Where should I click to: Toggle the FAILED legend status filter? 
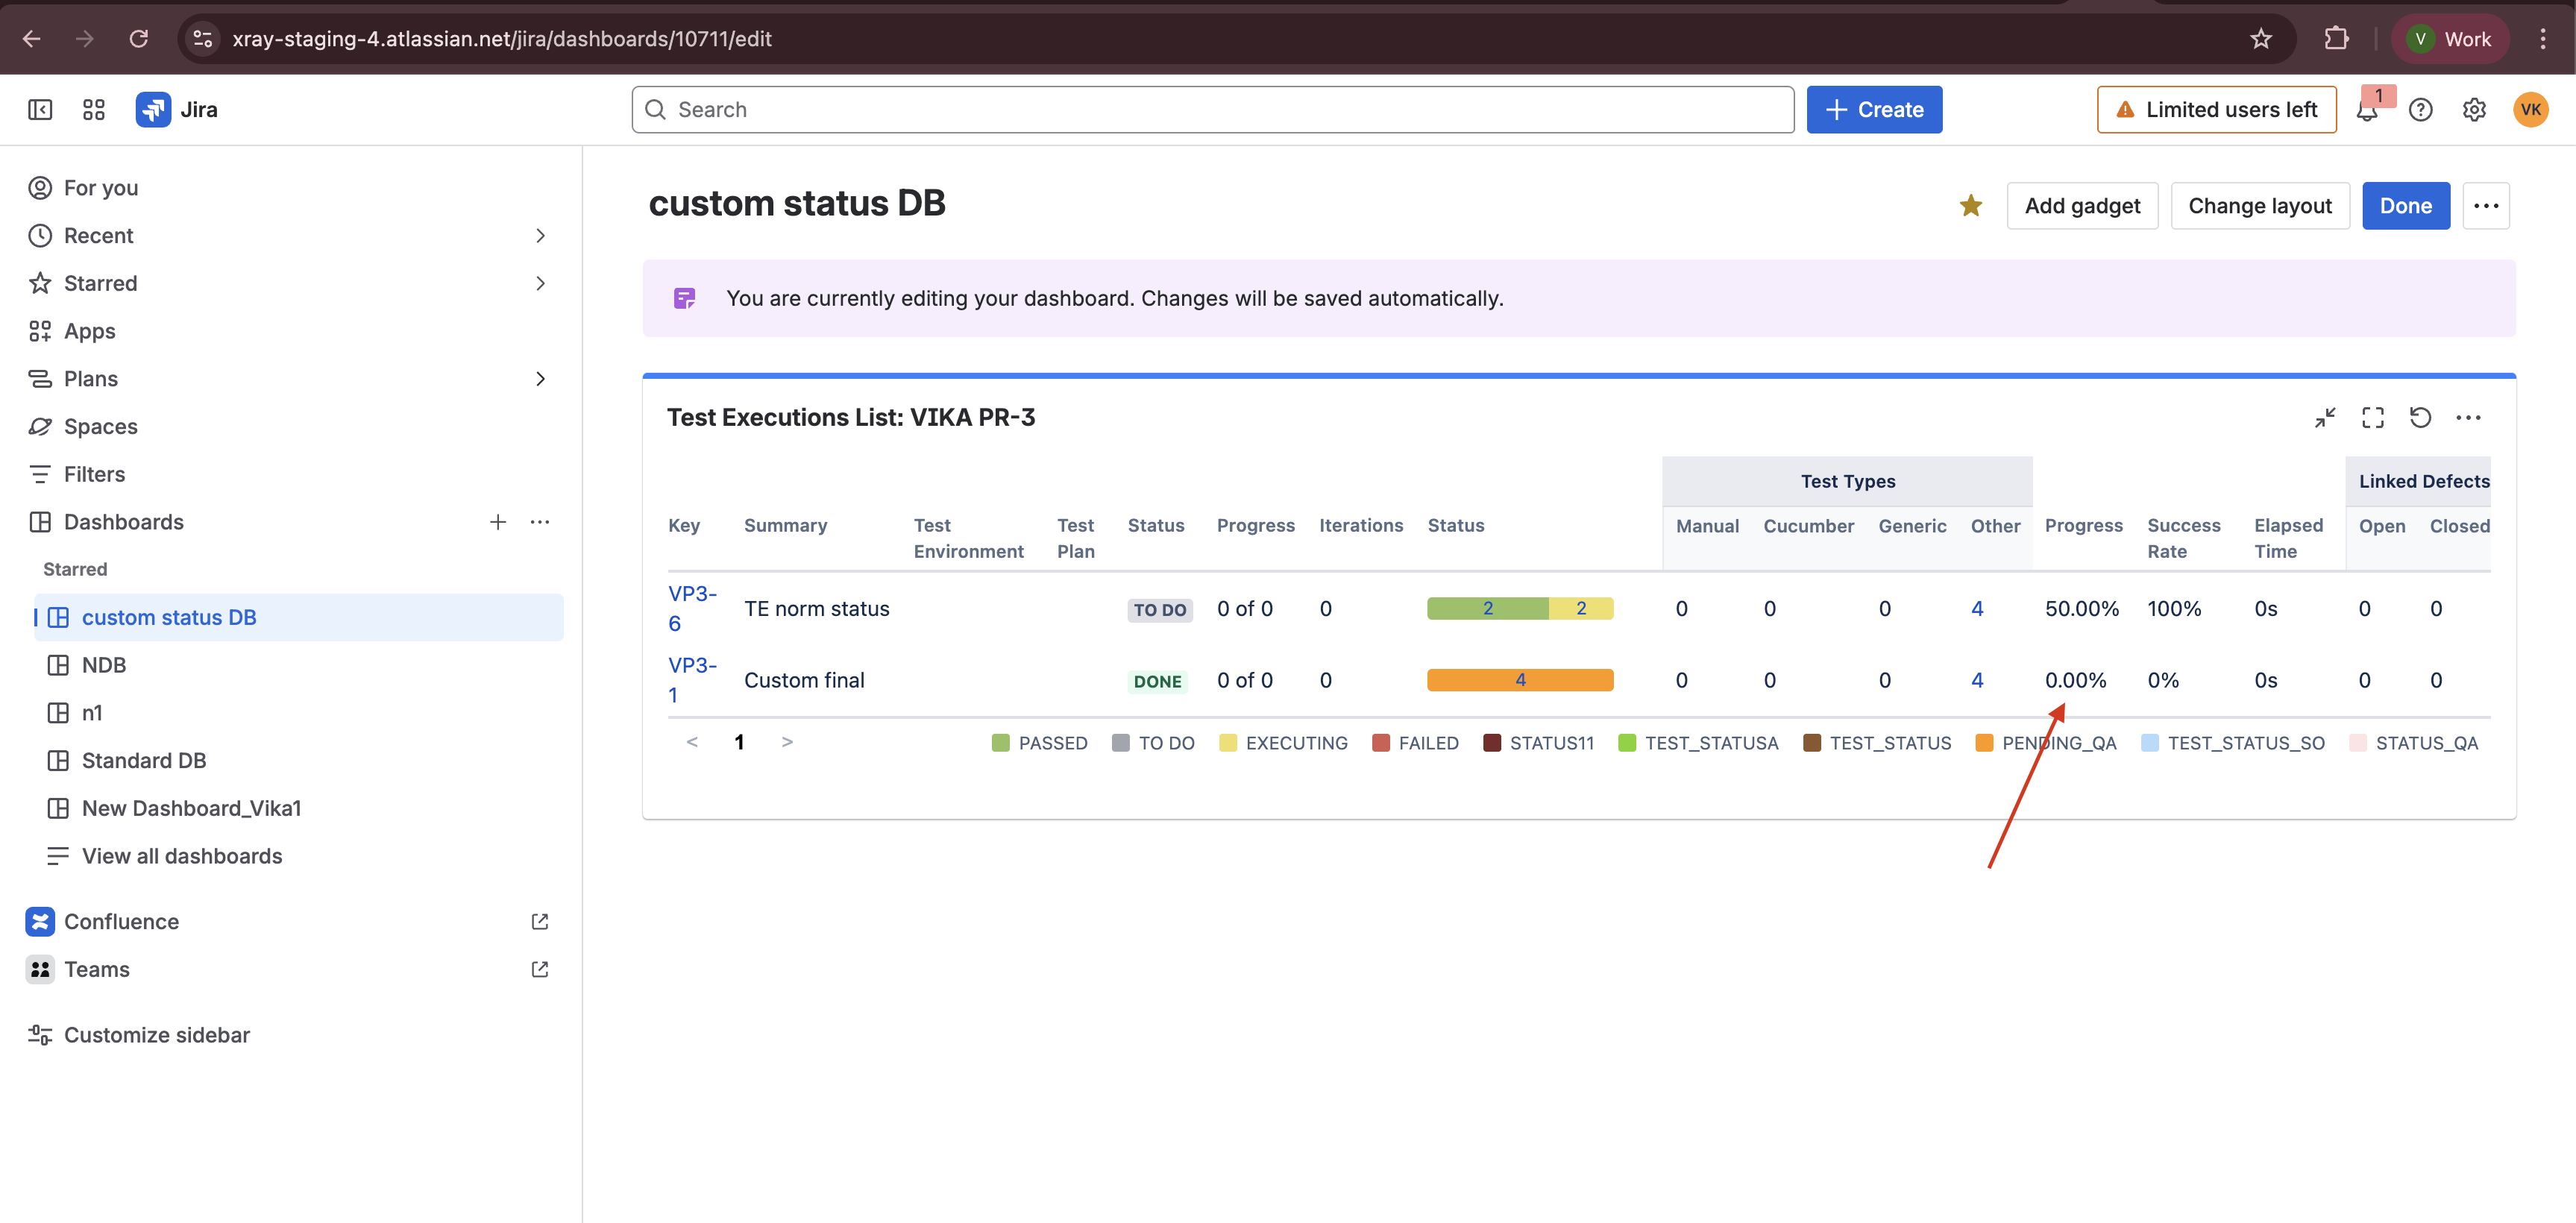tap(1415, 743)
